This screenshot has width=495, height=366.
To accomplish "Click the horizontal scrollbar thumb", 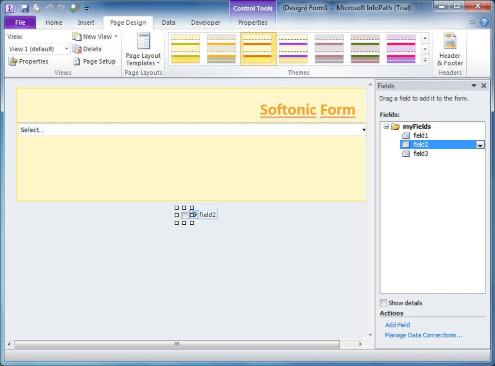I will (177, 344).
